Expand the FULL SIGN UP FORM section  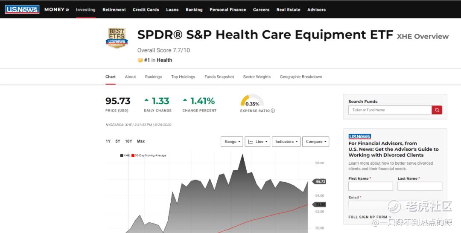[370, 217]
